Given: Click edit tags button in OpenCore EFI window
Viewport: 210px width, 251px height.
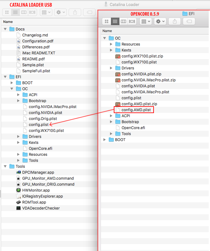Looking at the screenshot, I should pyautogui.click(x=189, y=21).
